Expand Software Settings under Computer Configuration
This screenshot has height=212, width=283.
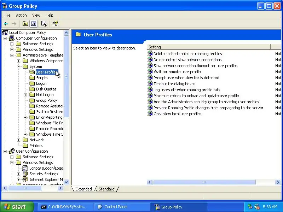[12, 44]
